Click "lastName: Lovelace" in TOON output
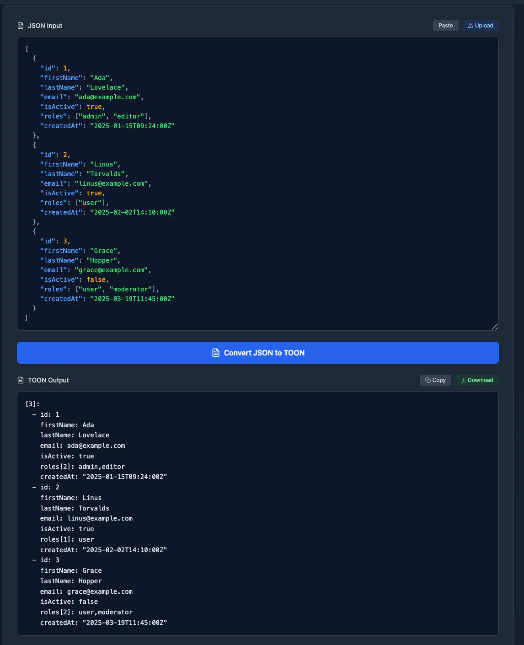Screen dimensions: 524x645 pyautogui.click(x=75, y=435)
